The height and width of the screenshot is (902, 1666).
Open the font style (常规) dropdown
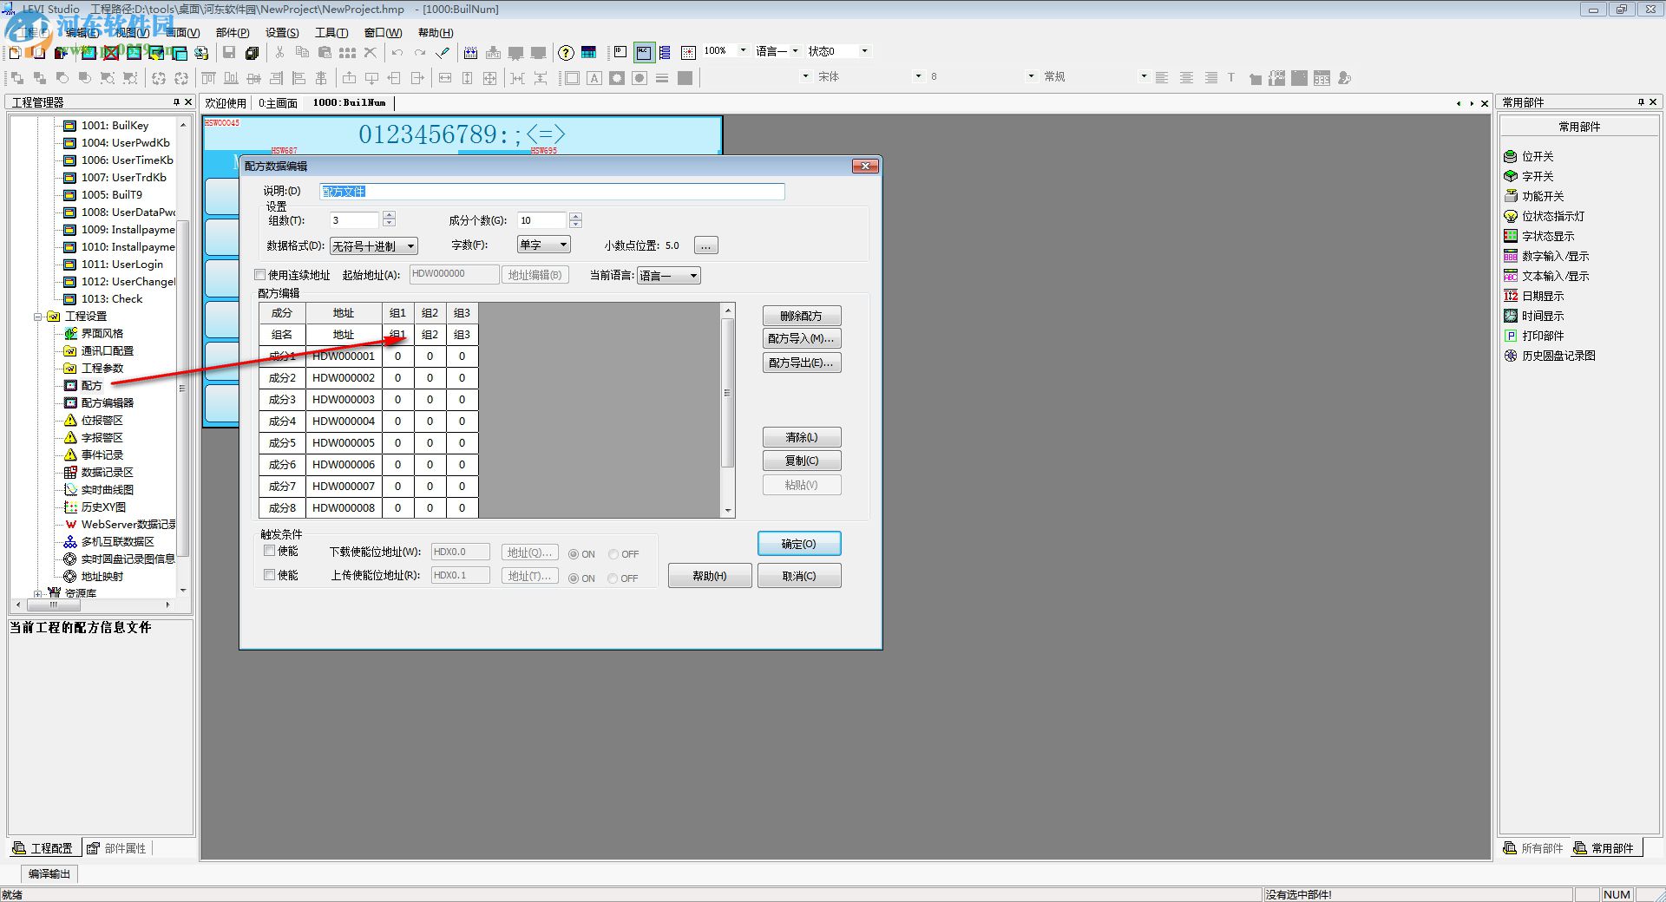(x=1144, y=77)
